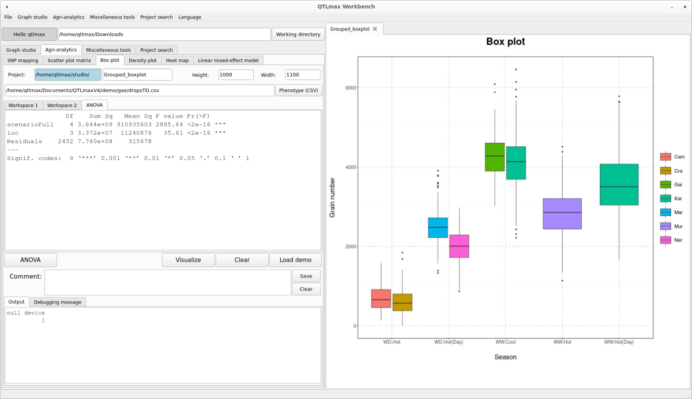Click the Cam legend color swatch

click(x=665, y=157)
